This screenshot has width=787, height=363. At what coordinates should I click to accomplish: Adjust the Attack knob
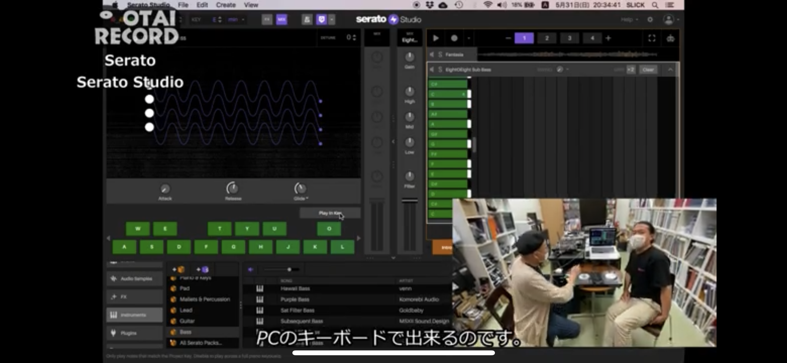point(165,189)
